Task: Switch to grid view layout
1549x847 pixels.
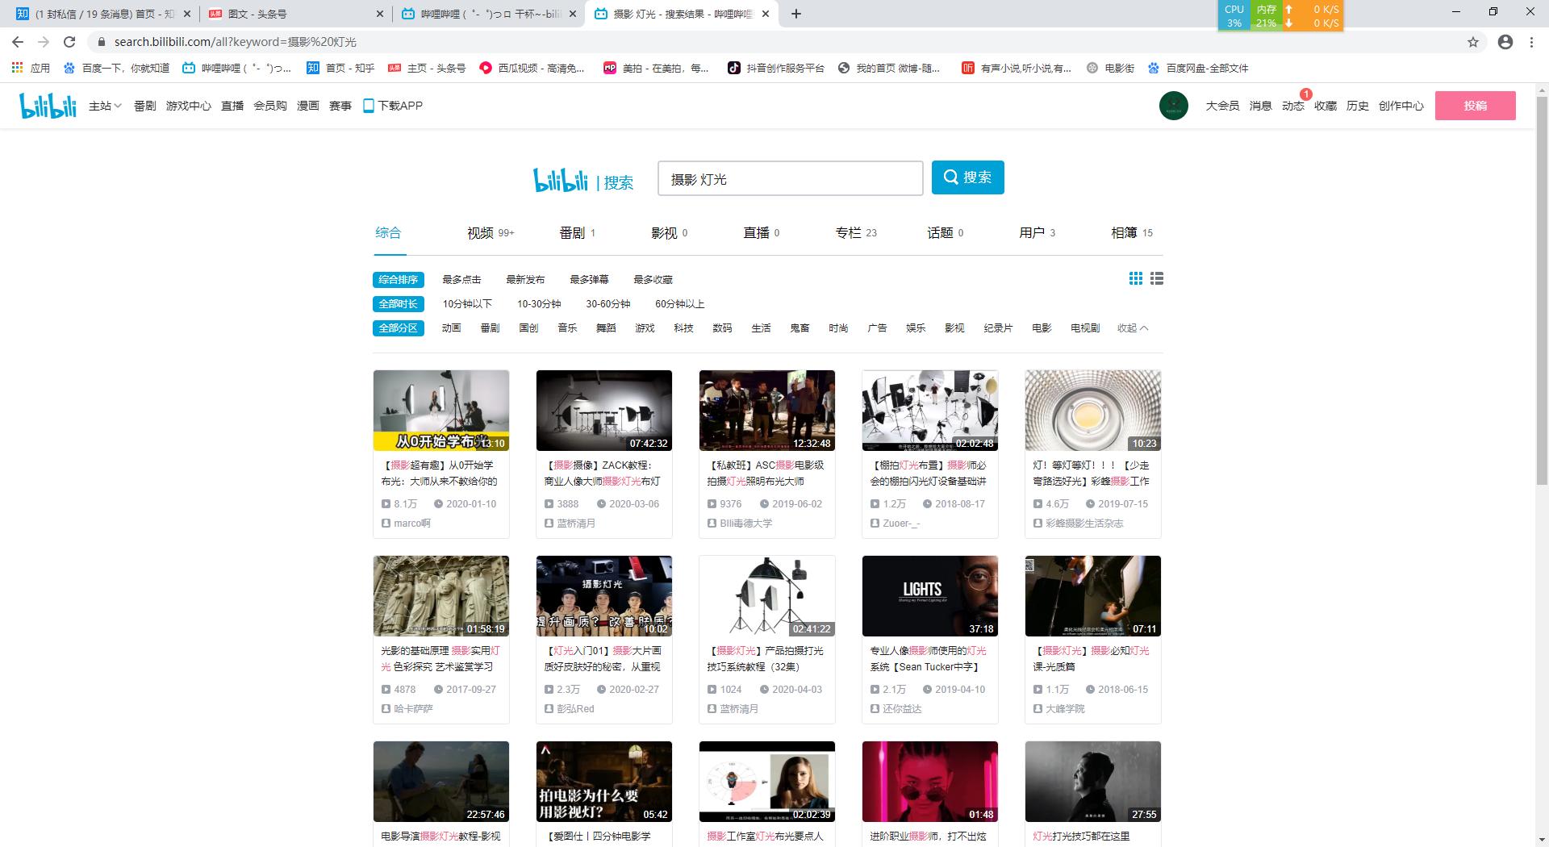Action: point(1136,278)
